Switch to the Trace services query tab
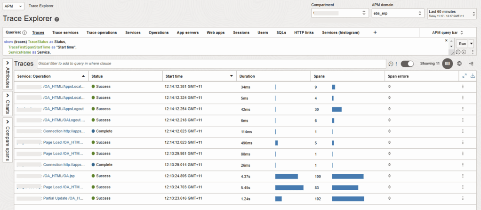 point(65,32)
